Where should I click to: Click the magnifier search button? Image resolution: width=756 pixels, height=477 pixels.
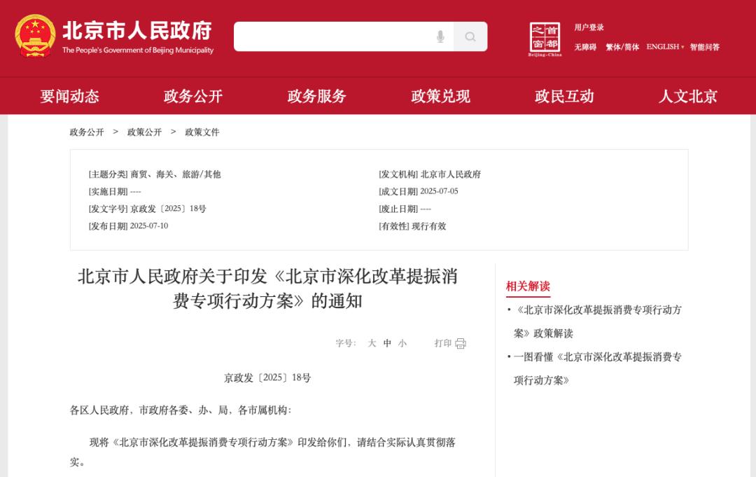click(x=470, y=36)
